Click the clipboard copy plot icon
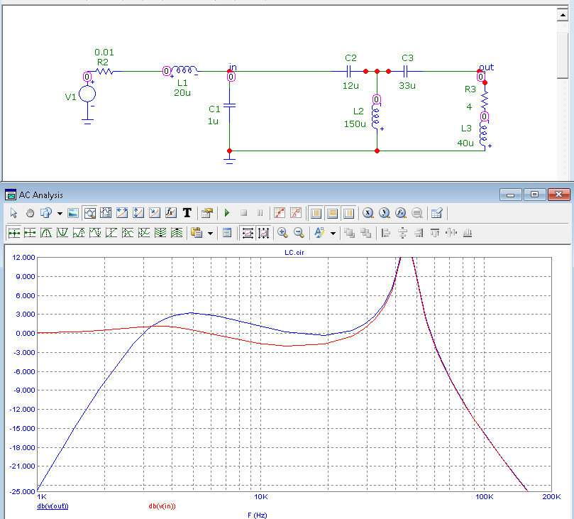574x519 pixels. pyautogui.click(x=197, y=233)
